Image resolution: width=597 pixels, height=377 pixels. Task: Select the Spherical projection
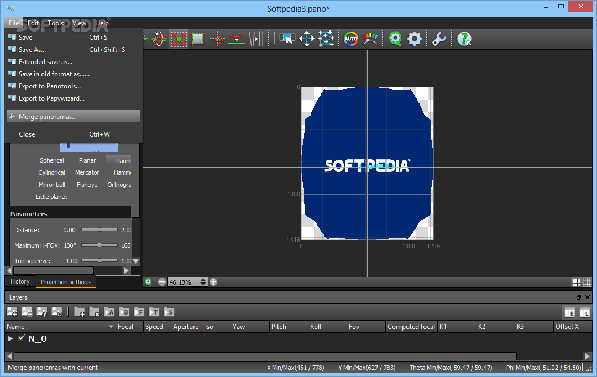(52, 160)
